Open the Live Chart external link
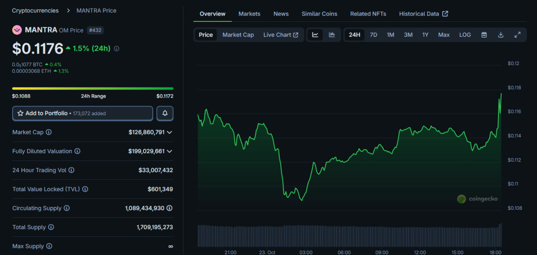Image resolution: width=537 pixels, height=255 pixels. point(281,35)
